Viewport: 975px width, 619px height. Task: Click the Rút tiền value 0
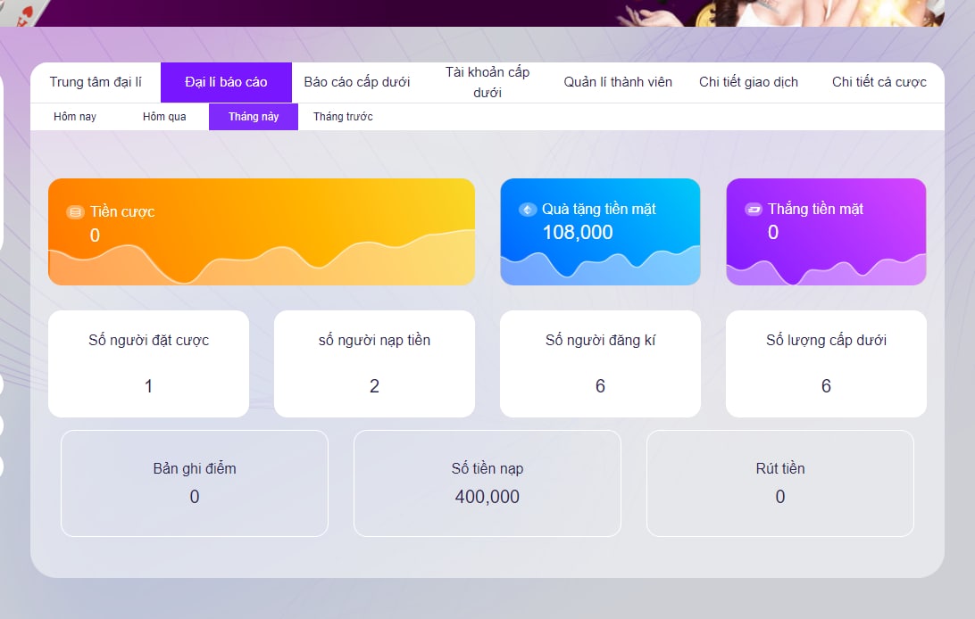point(780,497)
